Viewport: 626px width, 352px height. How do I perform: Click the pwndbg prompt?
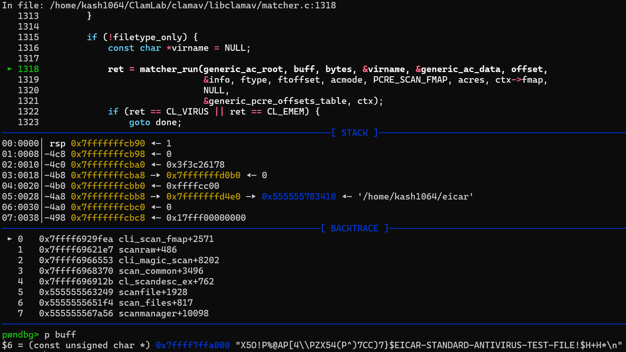(x=20, y=335)
